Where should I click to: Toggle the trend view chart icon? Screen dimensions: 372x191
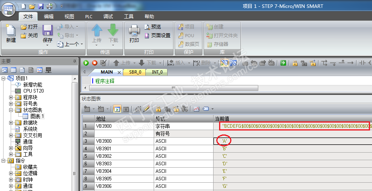(196, 109)
